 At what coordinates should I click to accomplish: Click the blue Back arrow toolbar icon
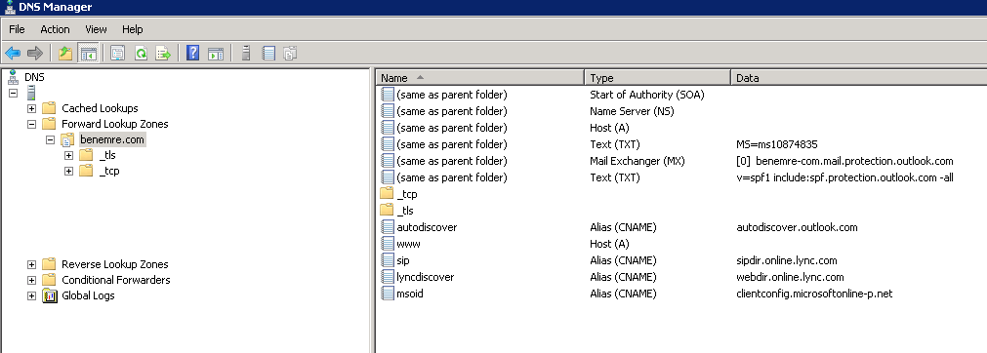pos(13,54)
